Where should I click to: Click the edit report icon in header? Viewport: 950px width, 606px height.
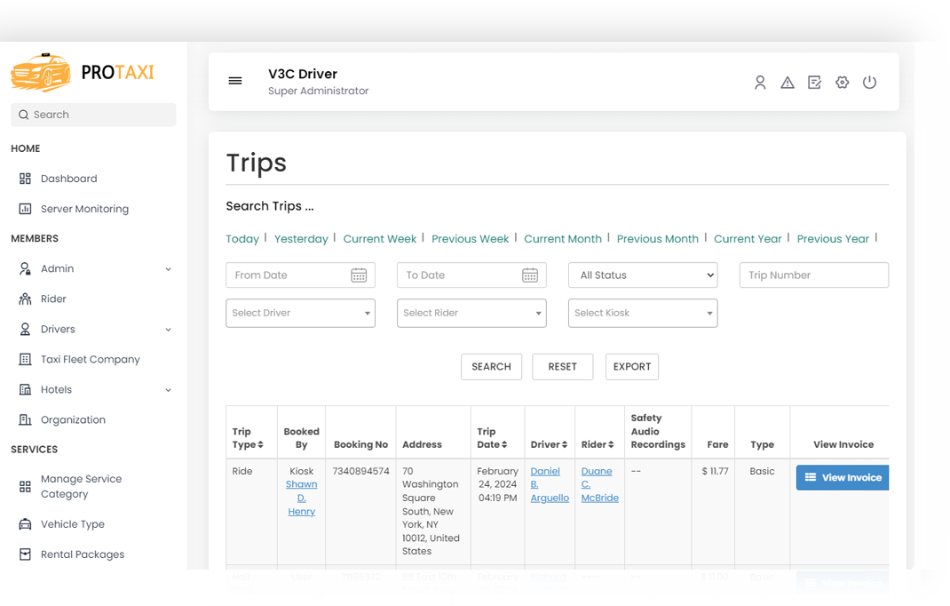(x=814, y=82)
